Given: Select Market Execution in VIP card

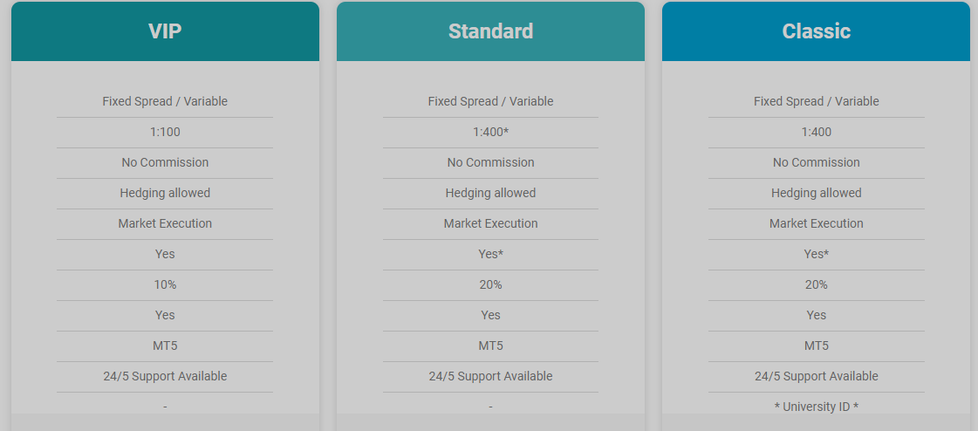Looking at the screenshot, I should pos(165,224).
